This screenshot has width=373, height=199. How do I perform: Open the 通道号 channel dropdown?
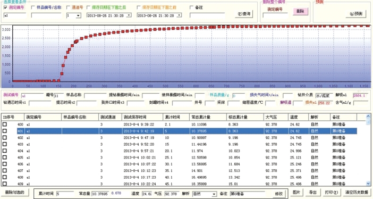[x=78, y=15]
